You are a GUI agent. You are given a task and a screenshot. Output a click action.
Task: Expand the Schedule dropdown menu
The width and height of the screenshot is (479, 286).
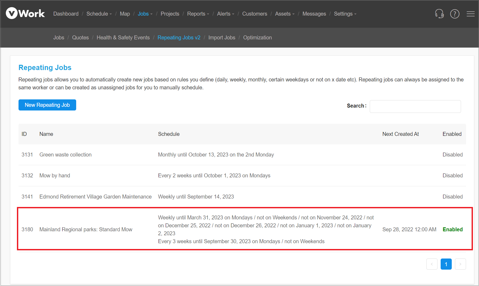pyautogui.click(x=99, y=14)
